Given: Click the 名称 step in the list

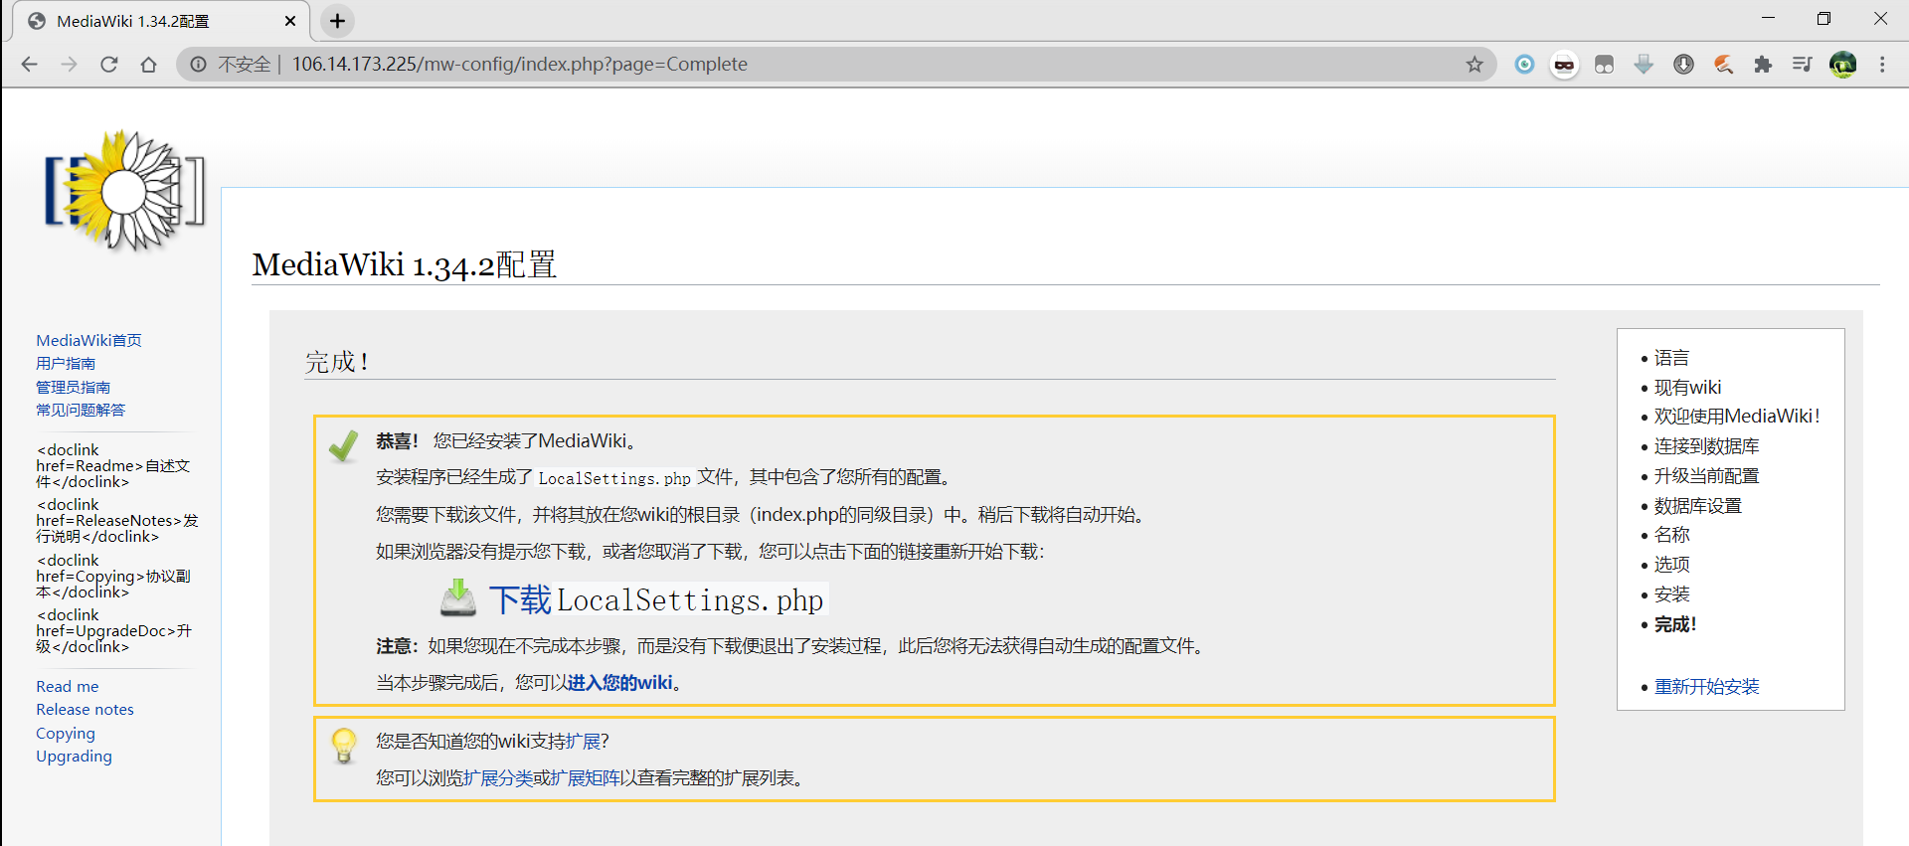Looking at the screenshot, I should (1671, 535).
